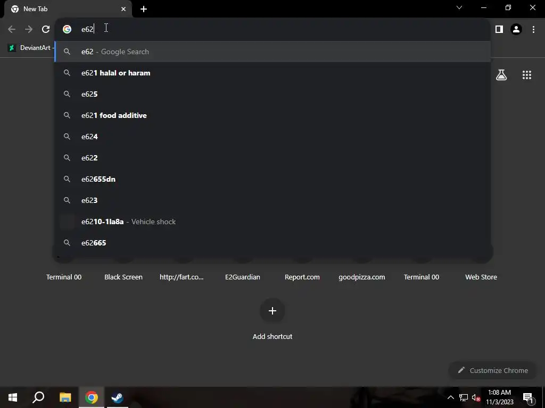Click the browser forward arrow
Screen dimensions: 545x408
pyautogui.click(x=29, y=29)
